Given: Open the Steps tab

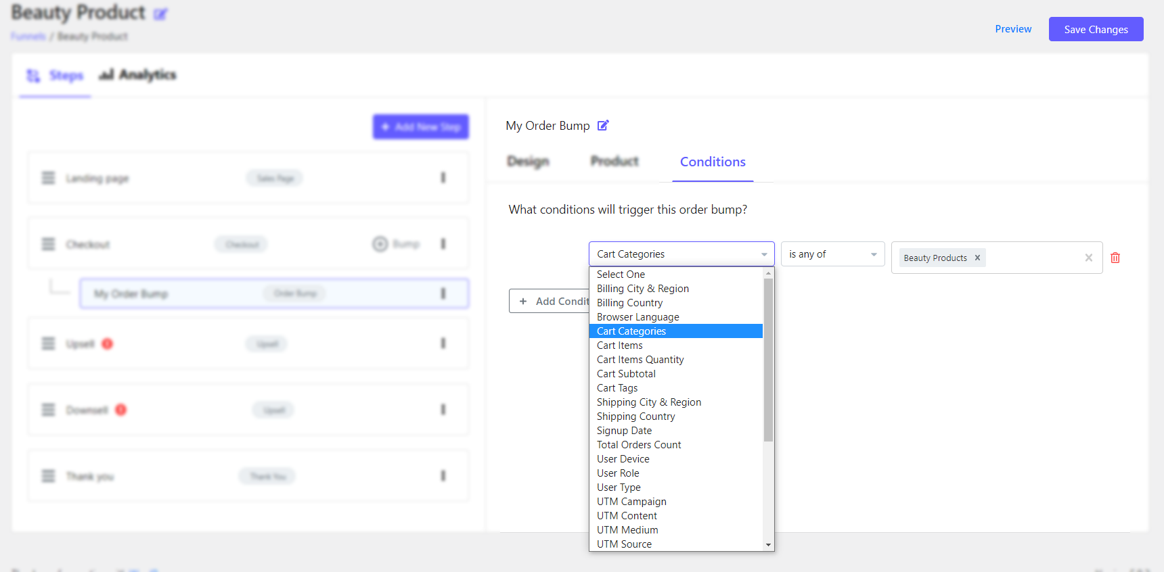Looking at the screenshot, I should (55, 75).
